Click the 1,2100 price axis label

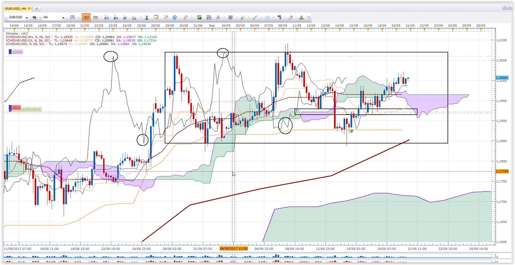[x=501, y=40]
